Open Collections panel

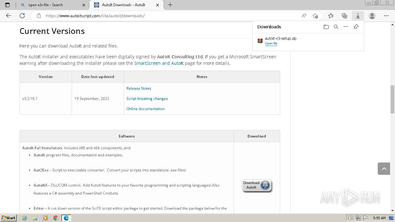click(x=344, y=16)
